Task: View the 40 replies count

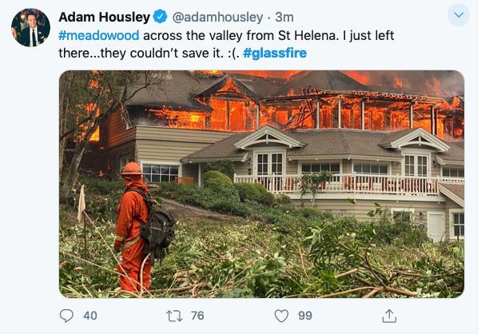Action: (x=90, y=316)
